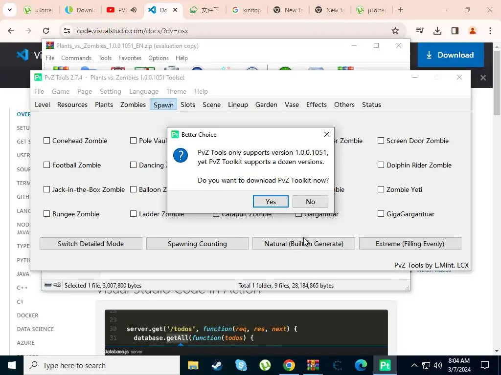Open WinRAR Options menu
This screenshot has height=375, width=501.
point(159,58)
